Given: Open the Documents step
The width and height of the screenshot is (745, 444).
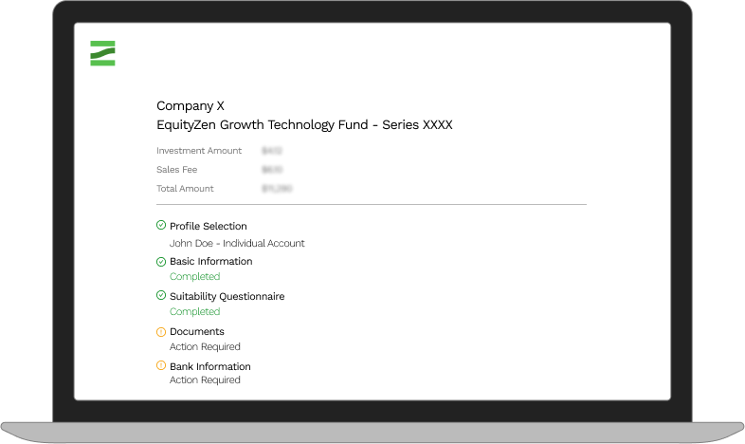Looking at the screenshot, I should coord(196,332).
